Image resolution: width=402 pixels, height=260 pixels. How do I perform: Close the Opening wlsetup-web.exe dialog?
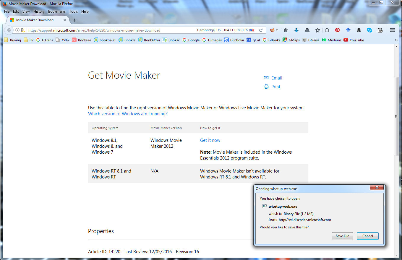point(377,188)
